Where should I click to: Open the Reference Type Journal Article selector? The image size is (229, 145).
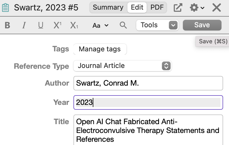pyautogui.click(x=122, y=66)
